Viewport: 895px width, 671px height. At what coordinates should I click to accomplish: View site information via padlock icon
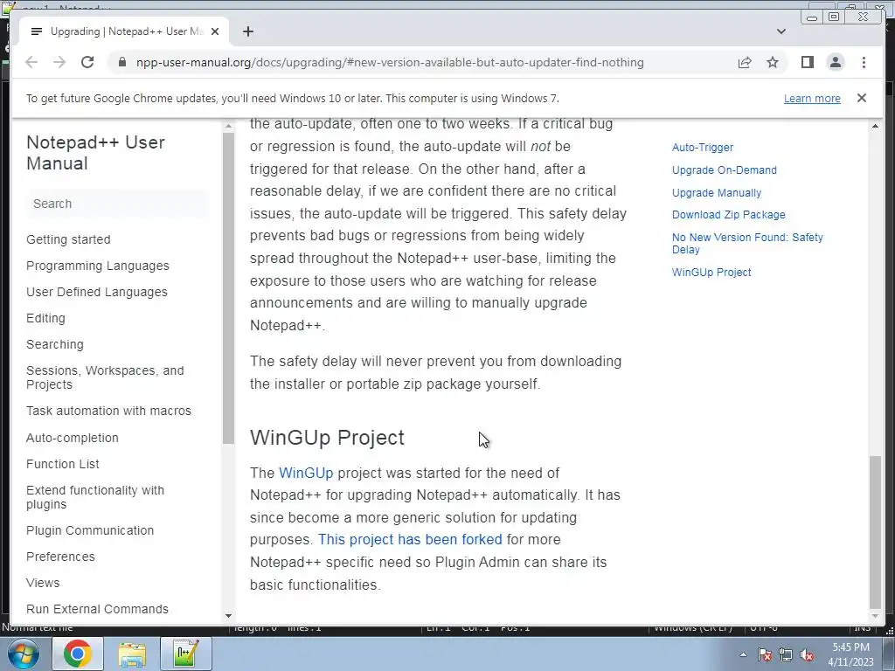click(x=121, y=62)
